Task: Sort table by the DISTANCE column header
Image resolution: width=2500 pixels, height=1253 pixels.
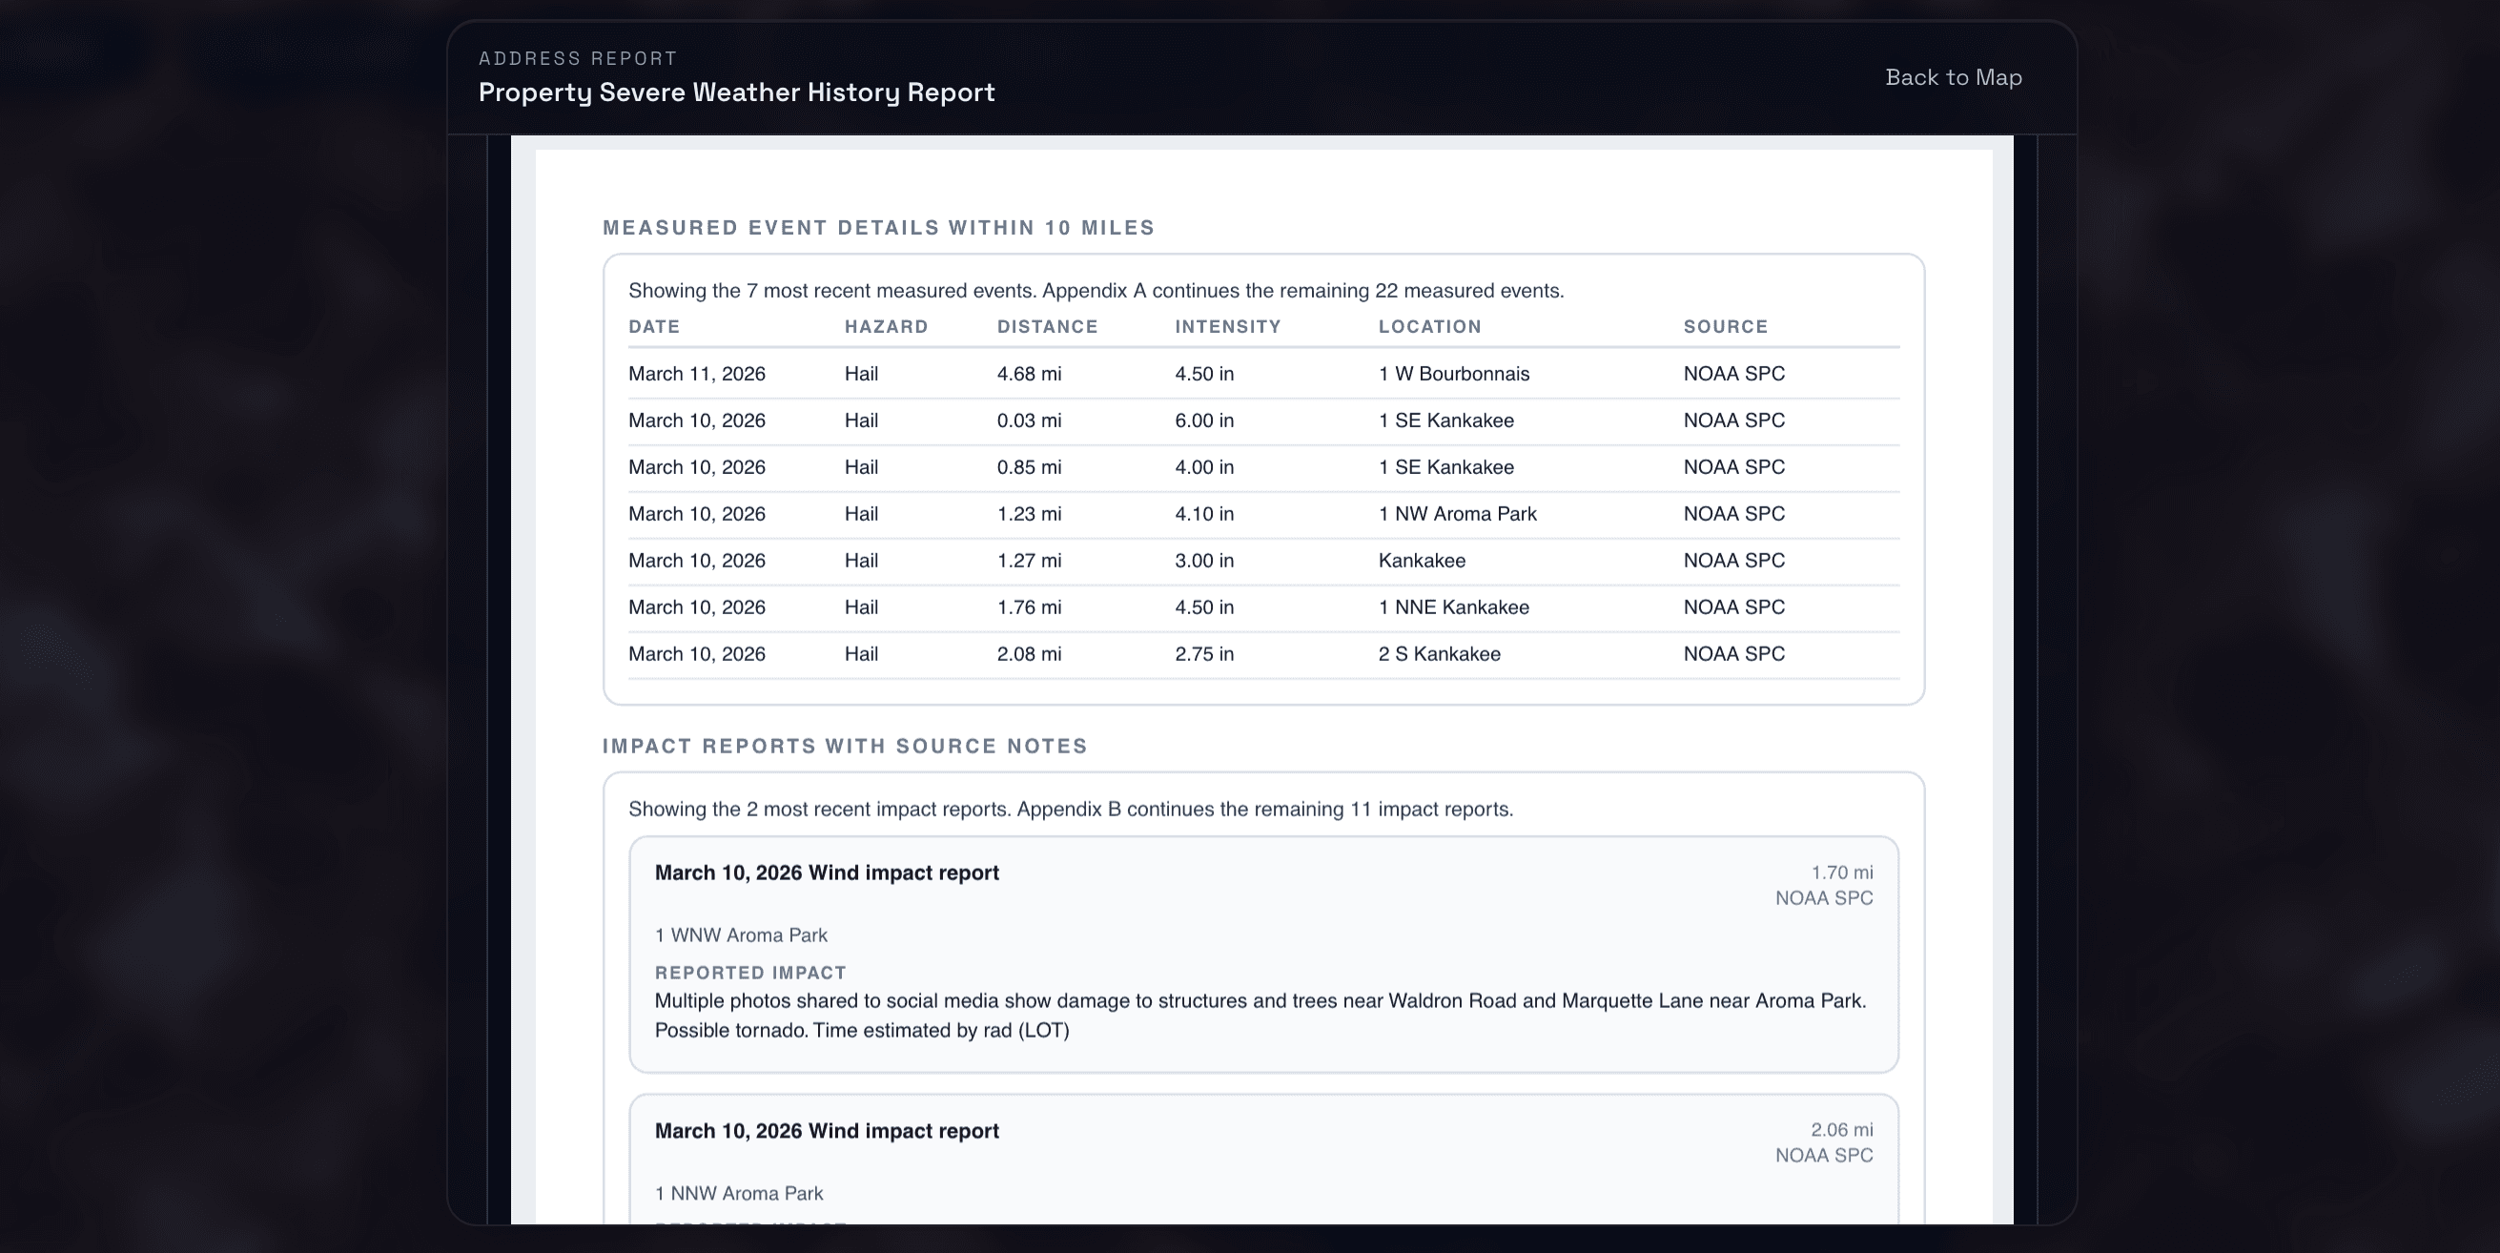Action: pos(1046,327)
